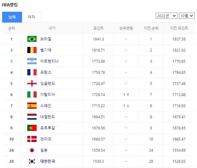This screenshot has width=197, height=168.
Task: Click the Portugal flag icon
Action: [32, 128]
